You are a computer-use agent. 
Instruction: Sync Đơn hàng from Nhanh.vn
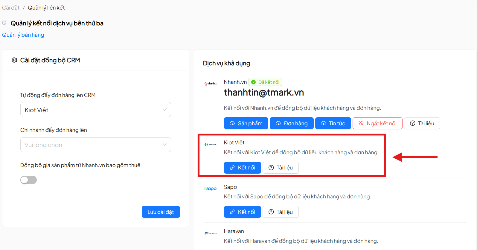click(x=292, y=124)
